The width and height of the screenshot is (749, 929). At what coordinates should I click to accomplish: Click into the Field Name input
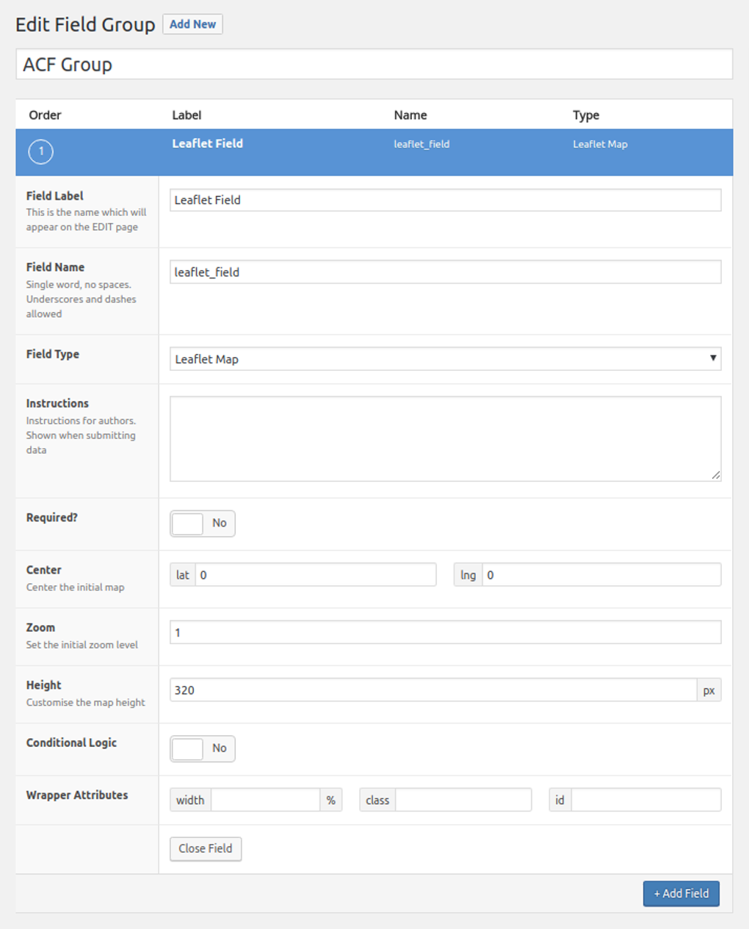(x=446, y=272)
